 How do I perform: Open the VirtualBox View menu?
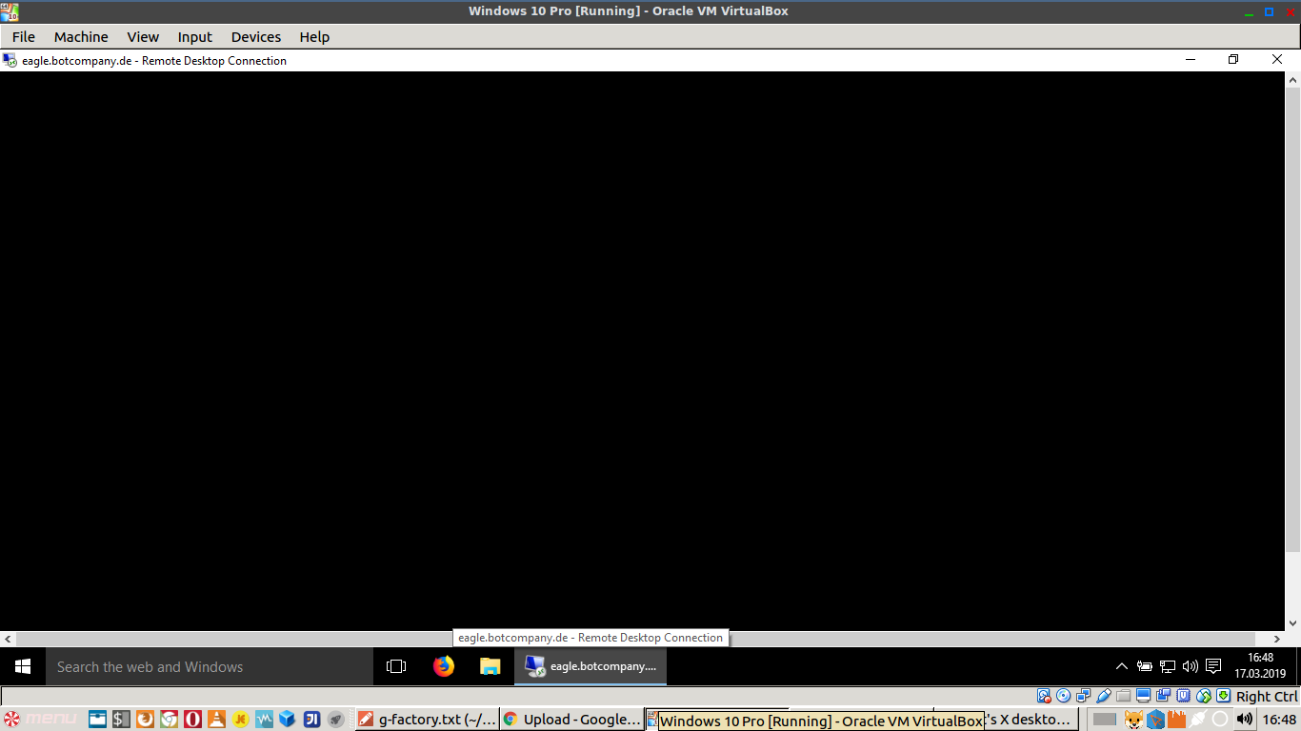coord(143,37)
